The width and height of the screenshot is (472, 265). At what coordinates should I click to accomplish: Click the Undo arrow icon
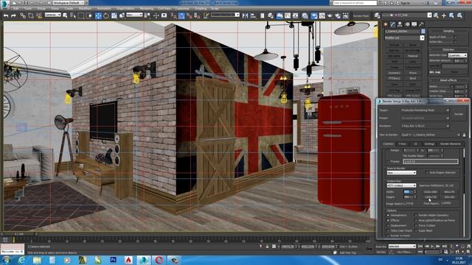point(6,15)
